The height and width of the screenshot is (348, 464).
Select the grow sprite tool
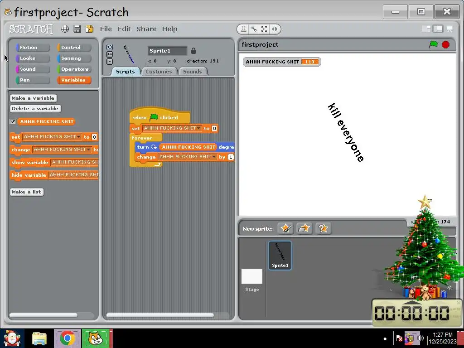[x=264, y=29]
